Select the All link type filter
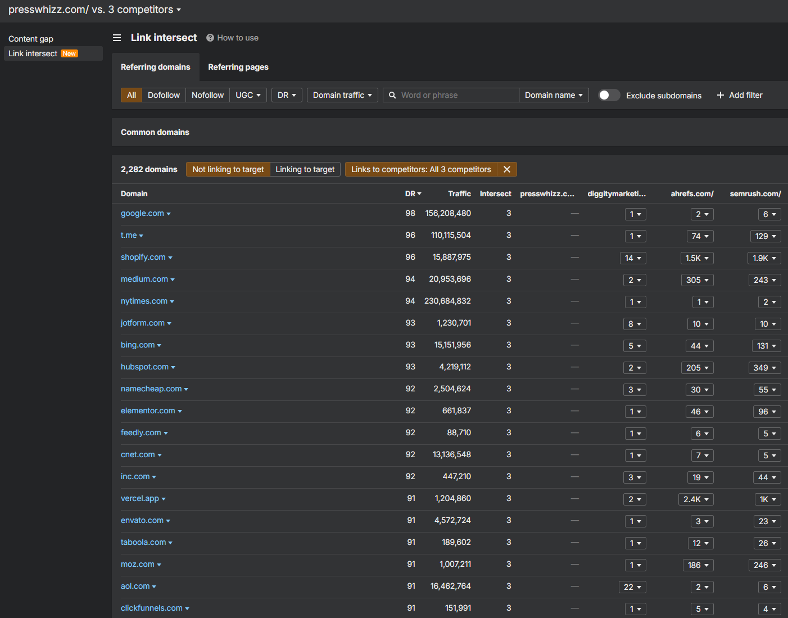788x618 pixels. [x=132, y=95]
